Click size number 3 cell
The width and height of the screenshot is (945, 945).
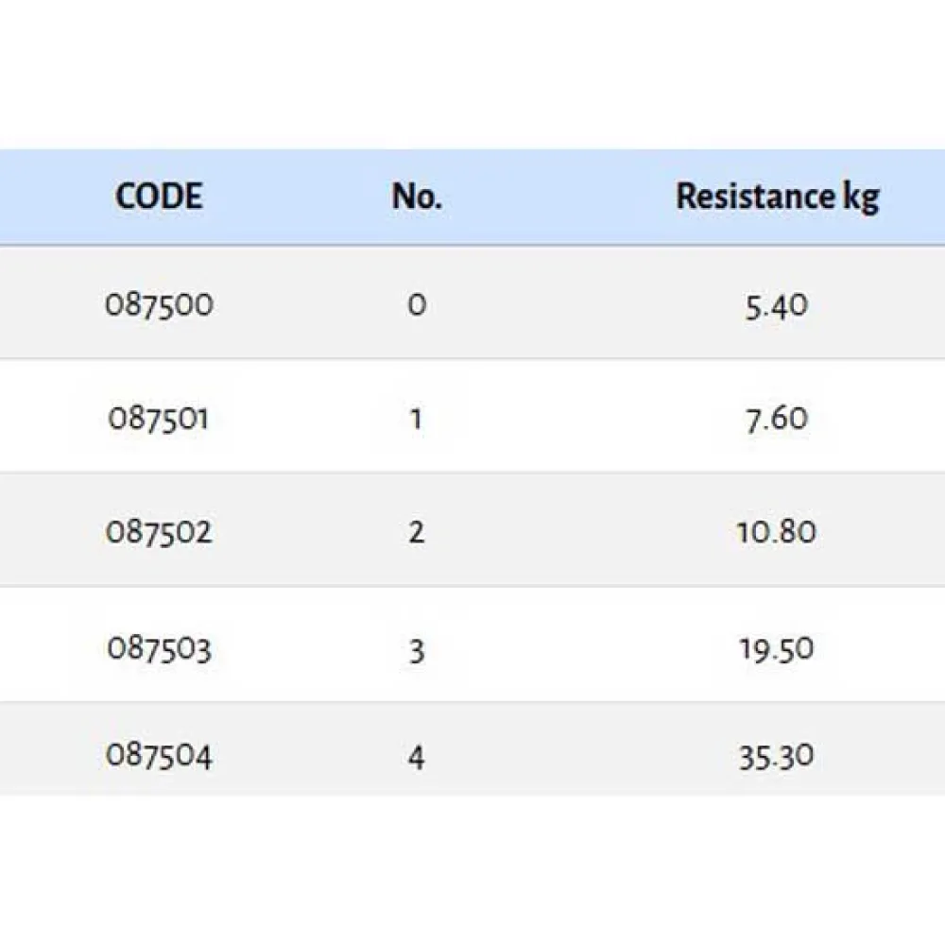[x=417, y=648]
